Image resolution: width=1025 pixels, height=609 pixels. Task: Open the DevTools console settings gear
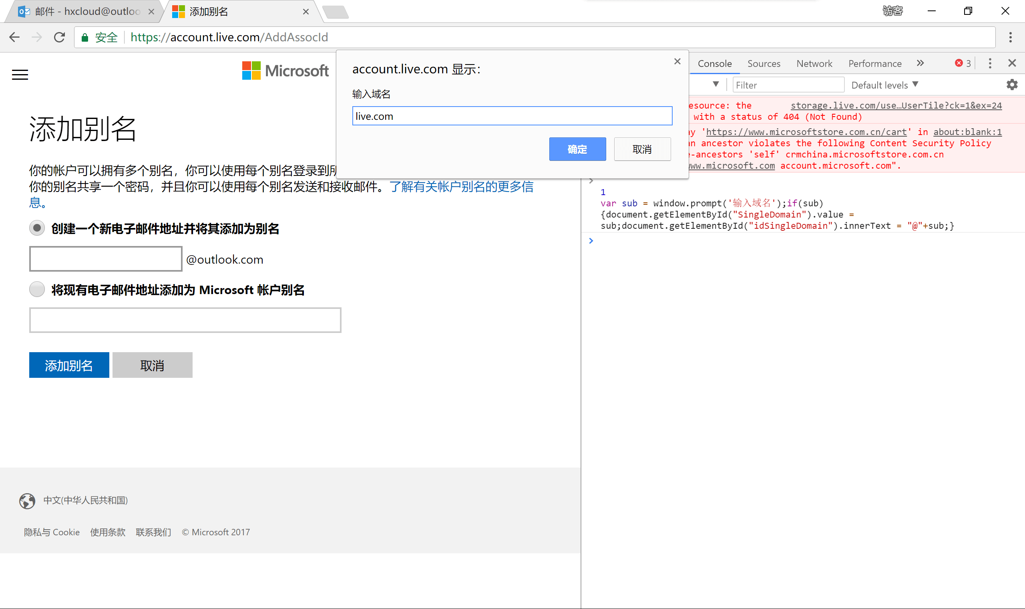(1012, 85)
